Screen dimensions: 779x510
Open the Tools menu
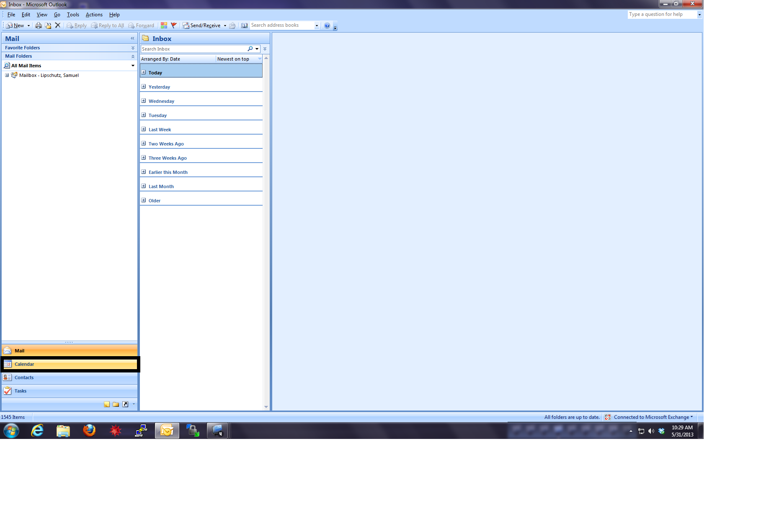[x=73, y=15]
